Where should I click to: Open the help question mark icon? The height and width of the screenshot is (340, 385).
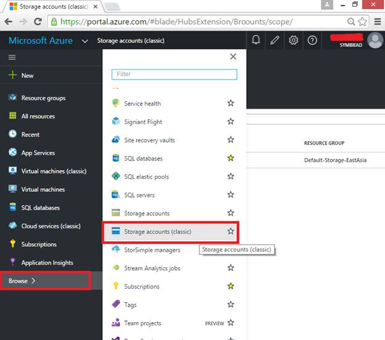[312, 40]
